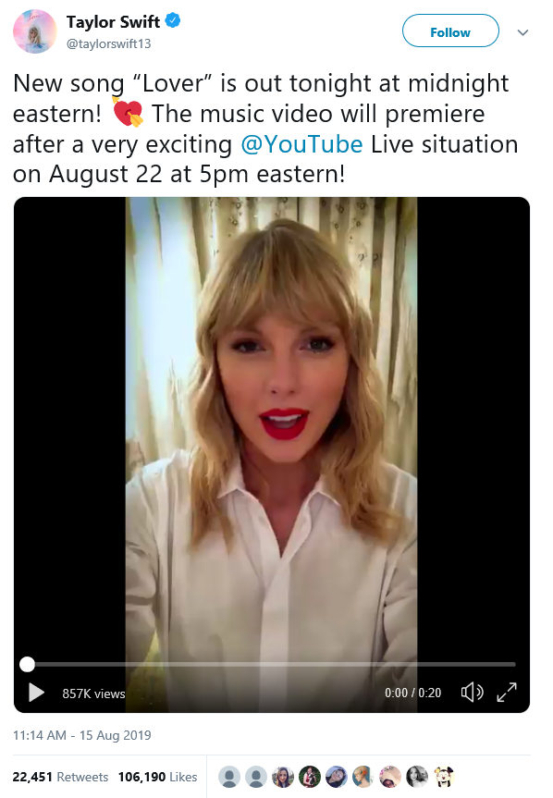The image size is (553, 798).
Task: Seek using the video progress bar handle
Action: click(x=27, y=664)
